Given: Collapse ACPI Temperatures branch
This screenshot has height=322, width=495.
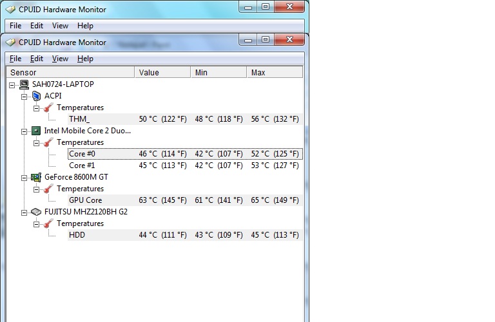Looking at the screenshot, I should [x=36, y=108].
